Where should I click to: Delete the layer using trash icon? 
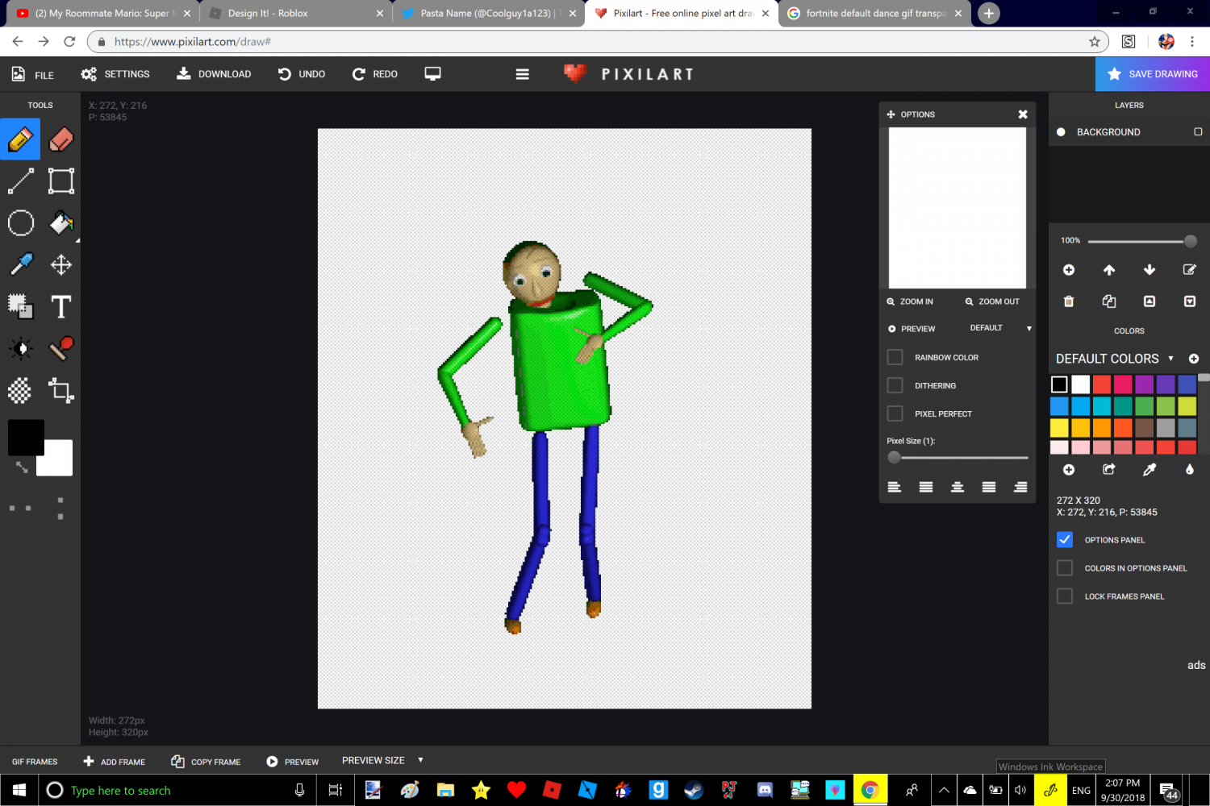tap(1069, 301)
